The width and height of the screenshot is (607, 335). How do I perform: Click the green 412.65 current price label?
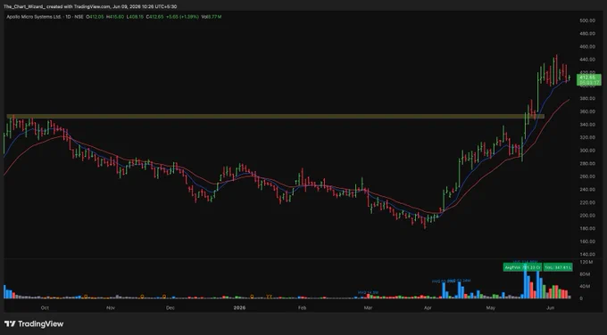[x=589, y=79]
